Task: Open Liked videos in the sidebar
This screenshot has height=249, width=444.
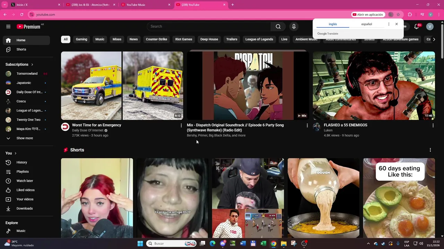Action: 26,190
